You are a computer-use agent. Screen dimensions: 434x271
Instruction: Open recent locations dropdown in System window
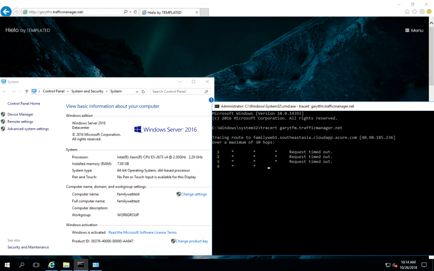pos(20,91)
